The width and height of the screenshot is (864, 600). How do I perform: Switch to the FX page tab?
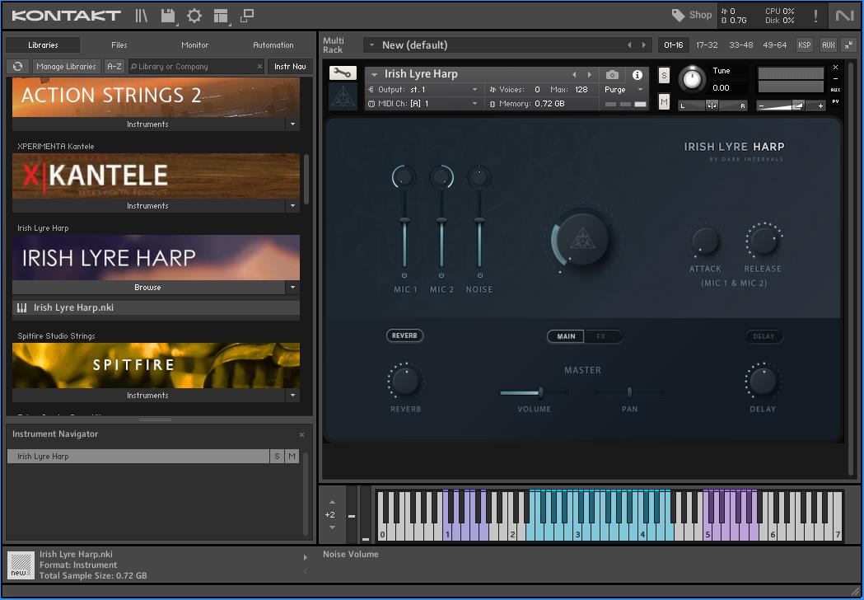point(601,336)
